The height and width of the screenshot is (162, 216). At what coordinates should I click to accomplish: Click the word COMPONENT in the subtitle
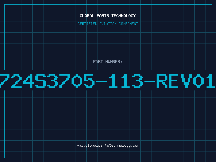(129, 24)
